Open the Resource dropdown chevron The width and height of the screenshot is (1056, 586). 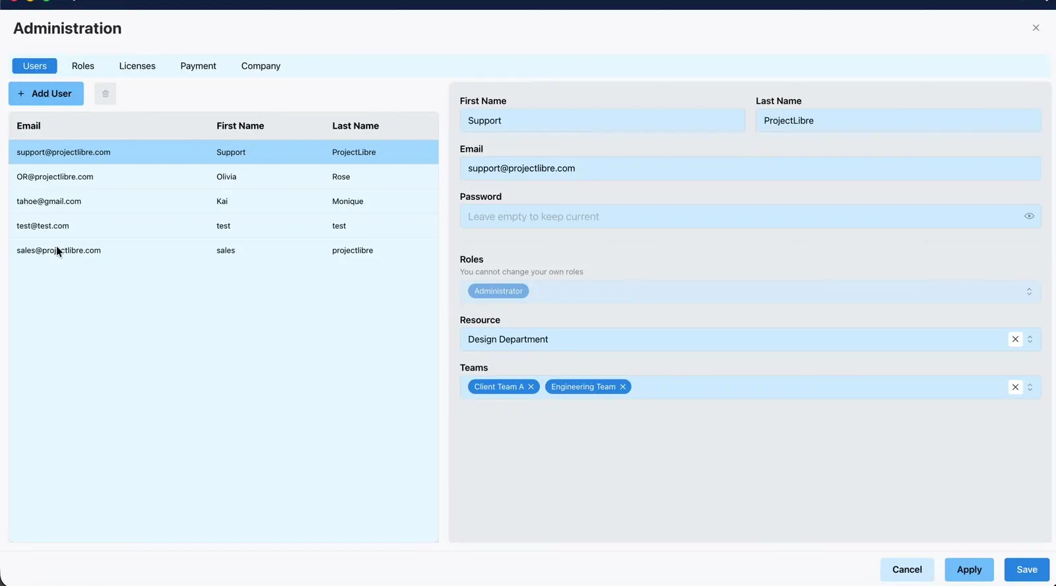(x=1030, y=339)
